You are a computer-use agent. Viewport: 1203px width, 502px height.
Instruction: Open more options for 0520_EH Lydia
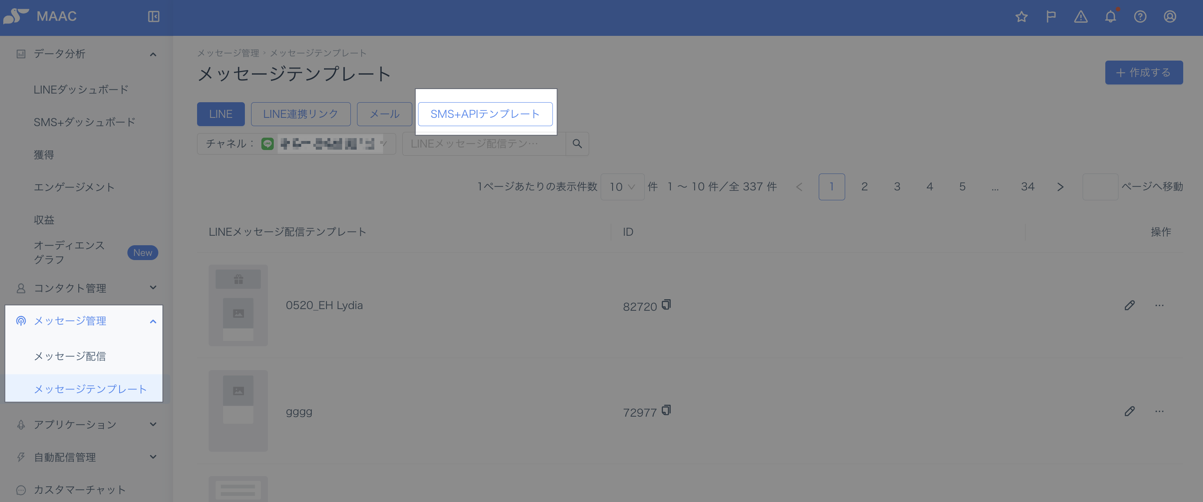pos(1159,305)
